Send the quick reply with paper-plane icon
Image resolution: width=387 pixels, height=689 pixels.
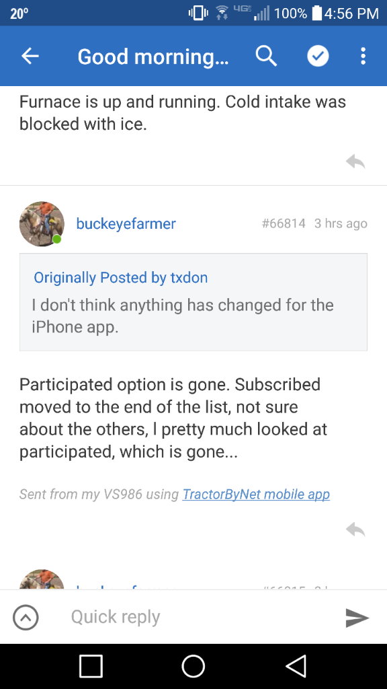(357, 618)
